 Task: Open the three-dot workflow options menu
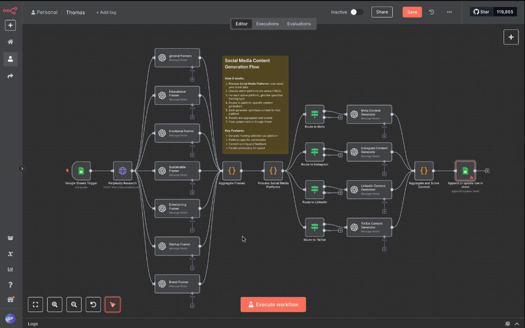pyautogui.click(x=449, y=12)
